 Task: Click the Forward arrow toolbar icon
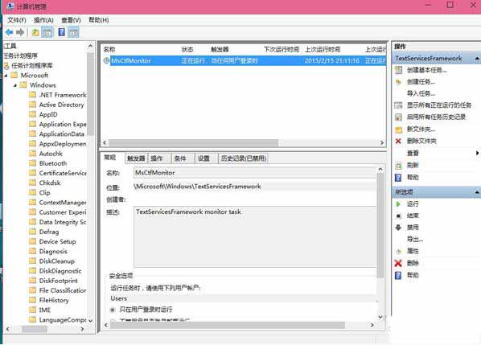point(20,32)
